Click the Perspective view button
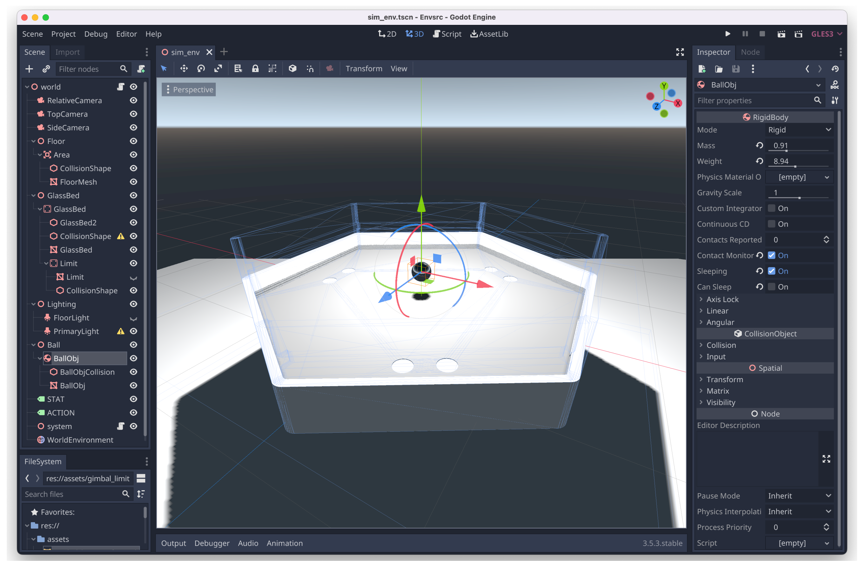 tap(189, 90)
